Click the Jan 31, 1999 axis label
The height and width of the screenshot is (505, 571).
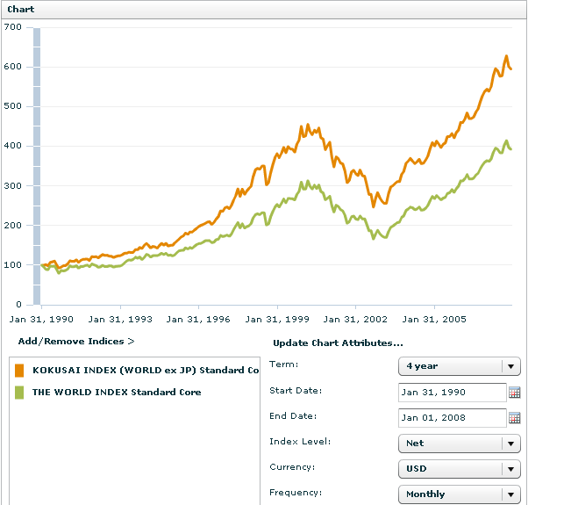pyautogui.click(x=277, y=320)
